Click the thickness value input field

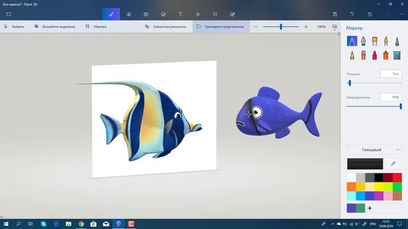pyautogui.click(x=391, y=74)
